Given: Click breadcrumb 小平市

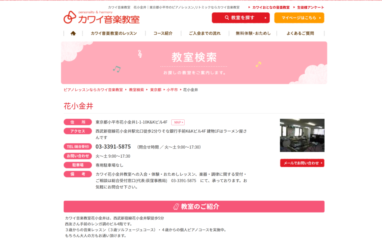Looking at the screenshot, I should pyautogui.click(x=172, y=90).
